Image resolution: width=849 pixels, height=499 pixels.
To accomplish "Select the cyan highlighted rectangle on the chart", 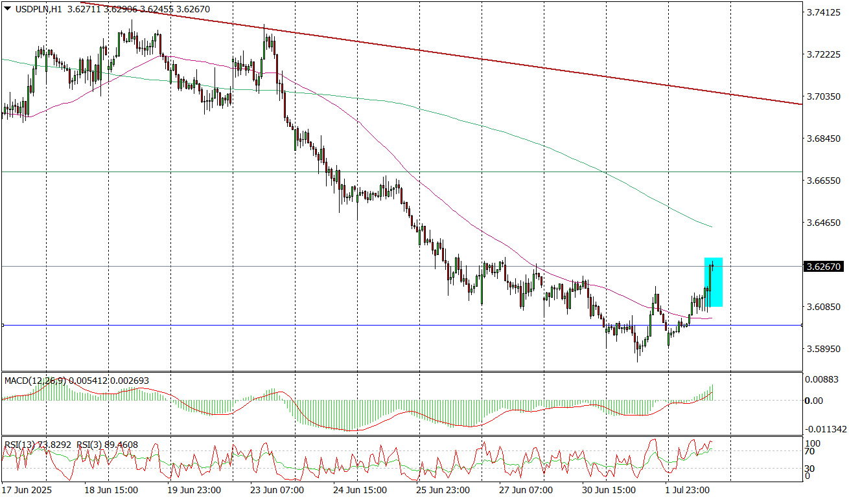I will click(x=714, y=282).
